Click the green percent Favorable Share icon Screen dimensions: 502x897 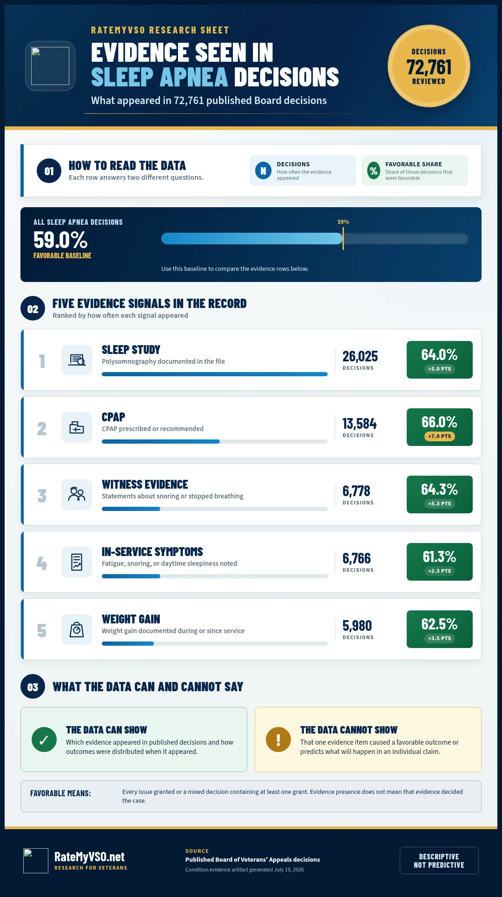[373, 170]
